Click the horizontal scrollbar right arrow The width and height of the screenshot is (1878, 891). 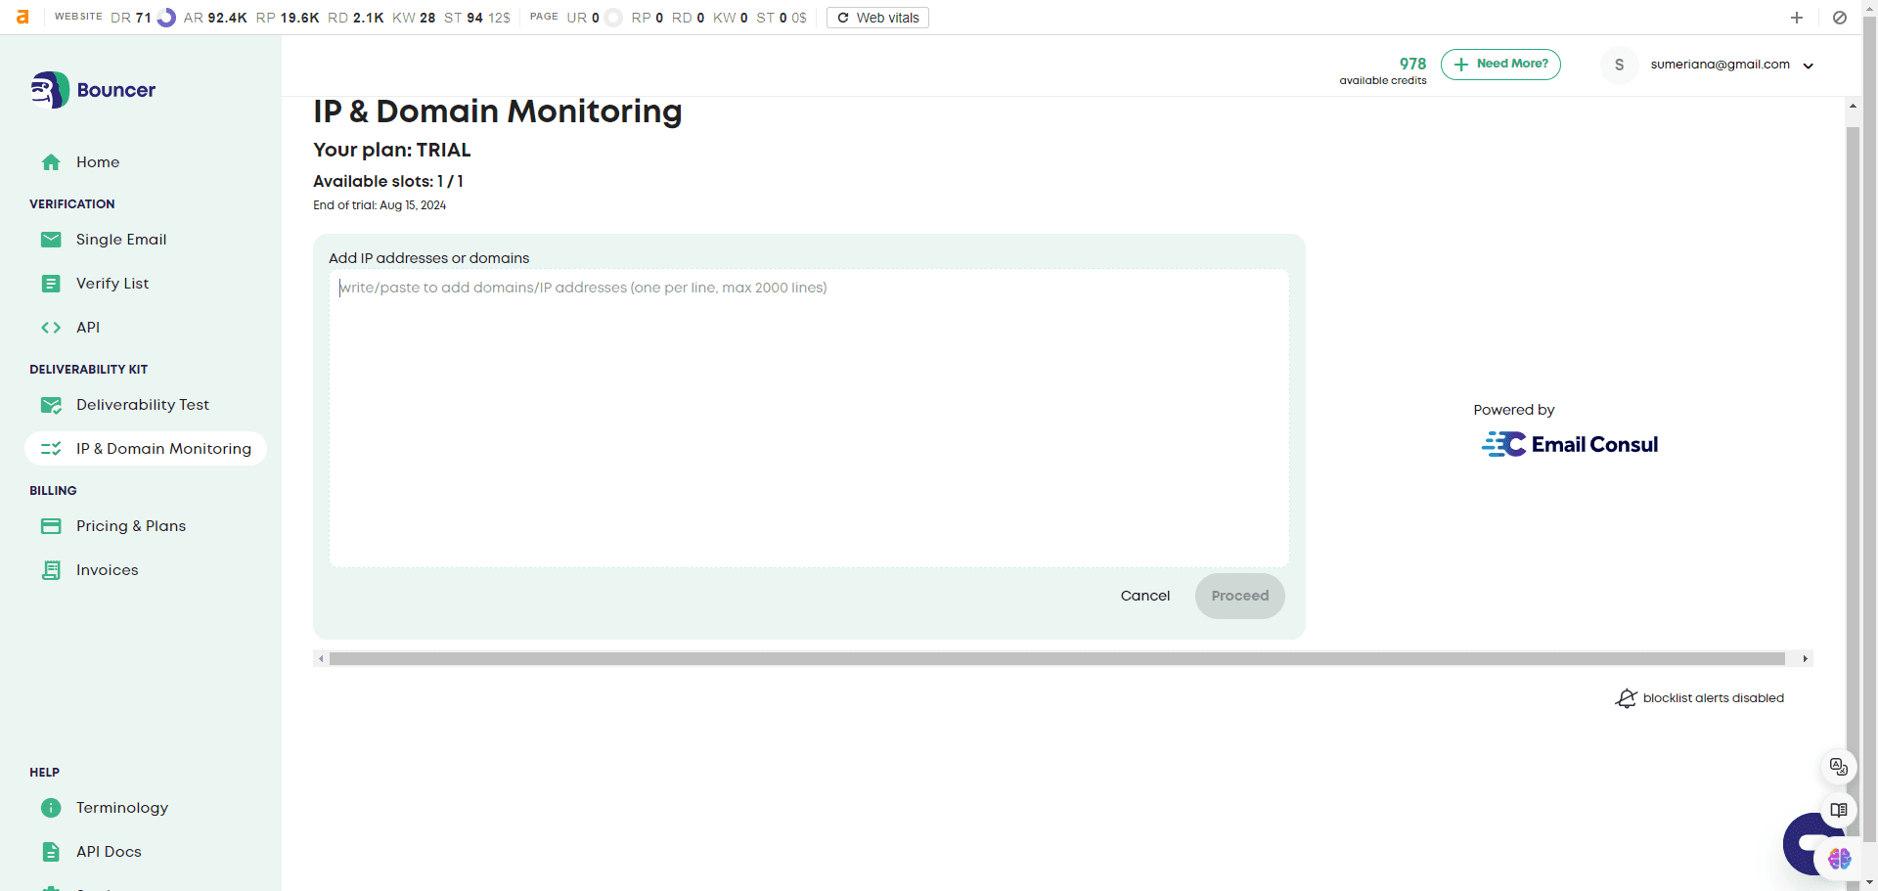1805,659
